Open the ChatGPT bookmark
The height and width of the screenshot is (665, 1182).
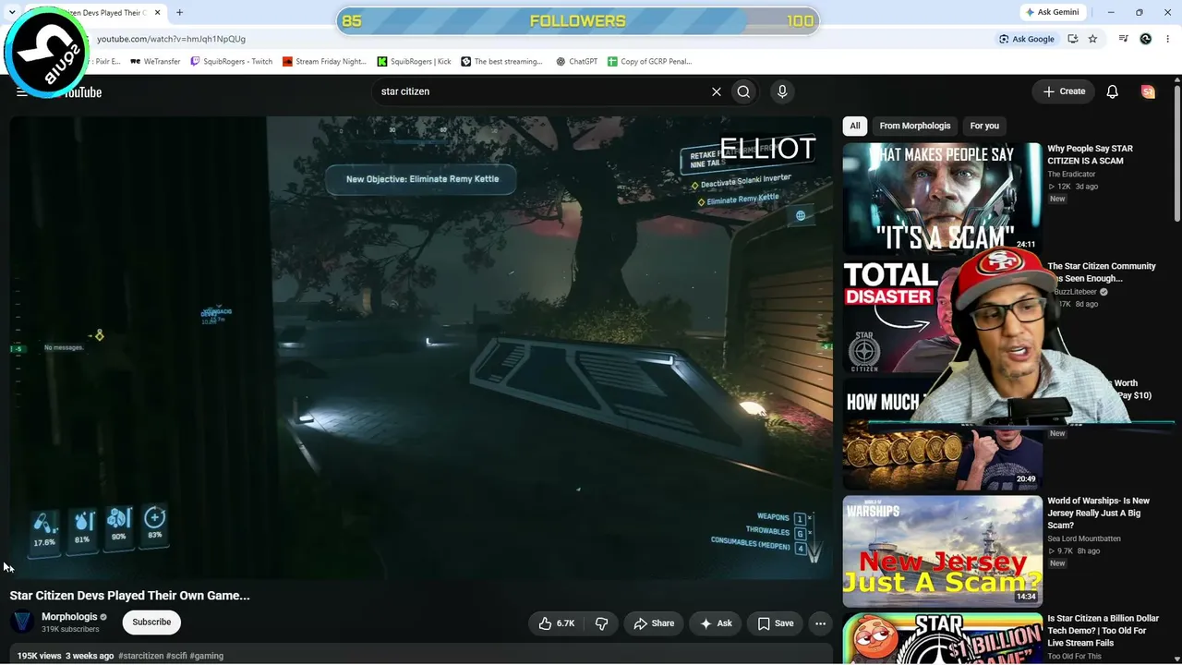click(577, 61)
